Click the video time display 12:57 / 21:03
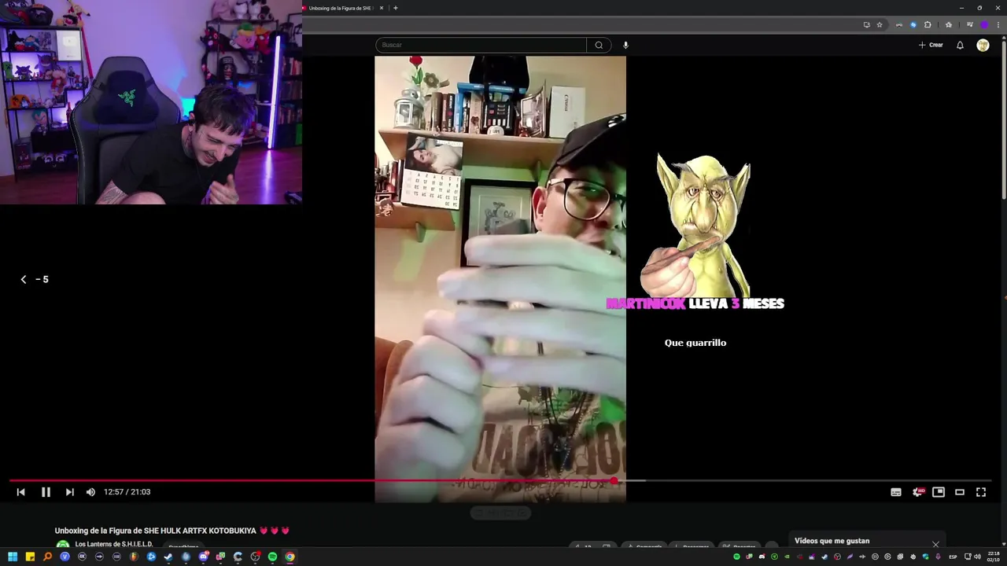Image resolution: width=1007 pixels, height=566 pixels. 127,492
